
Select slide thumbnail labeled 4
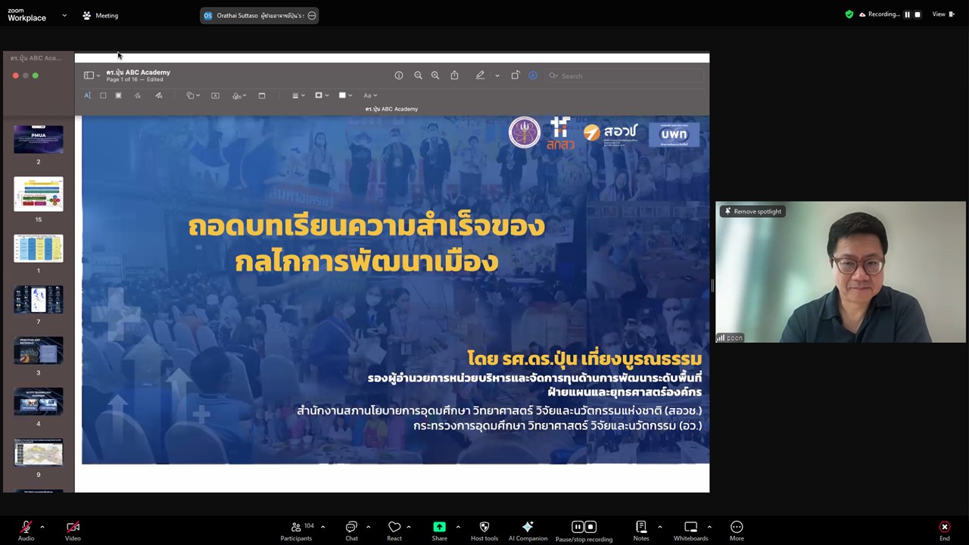point(39,402)
